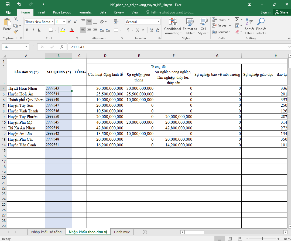This screenshot has width=291, height=241.
Task: Click the Share button
Action: [281, 12]
